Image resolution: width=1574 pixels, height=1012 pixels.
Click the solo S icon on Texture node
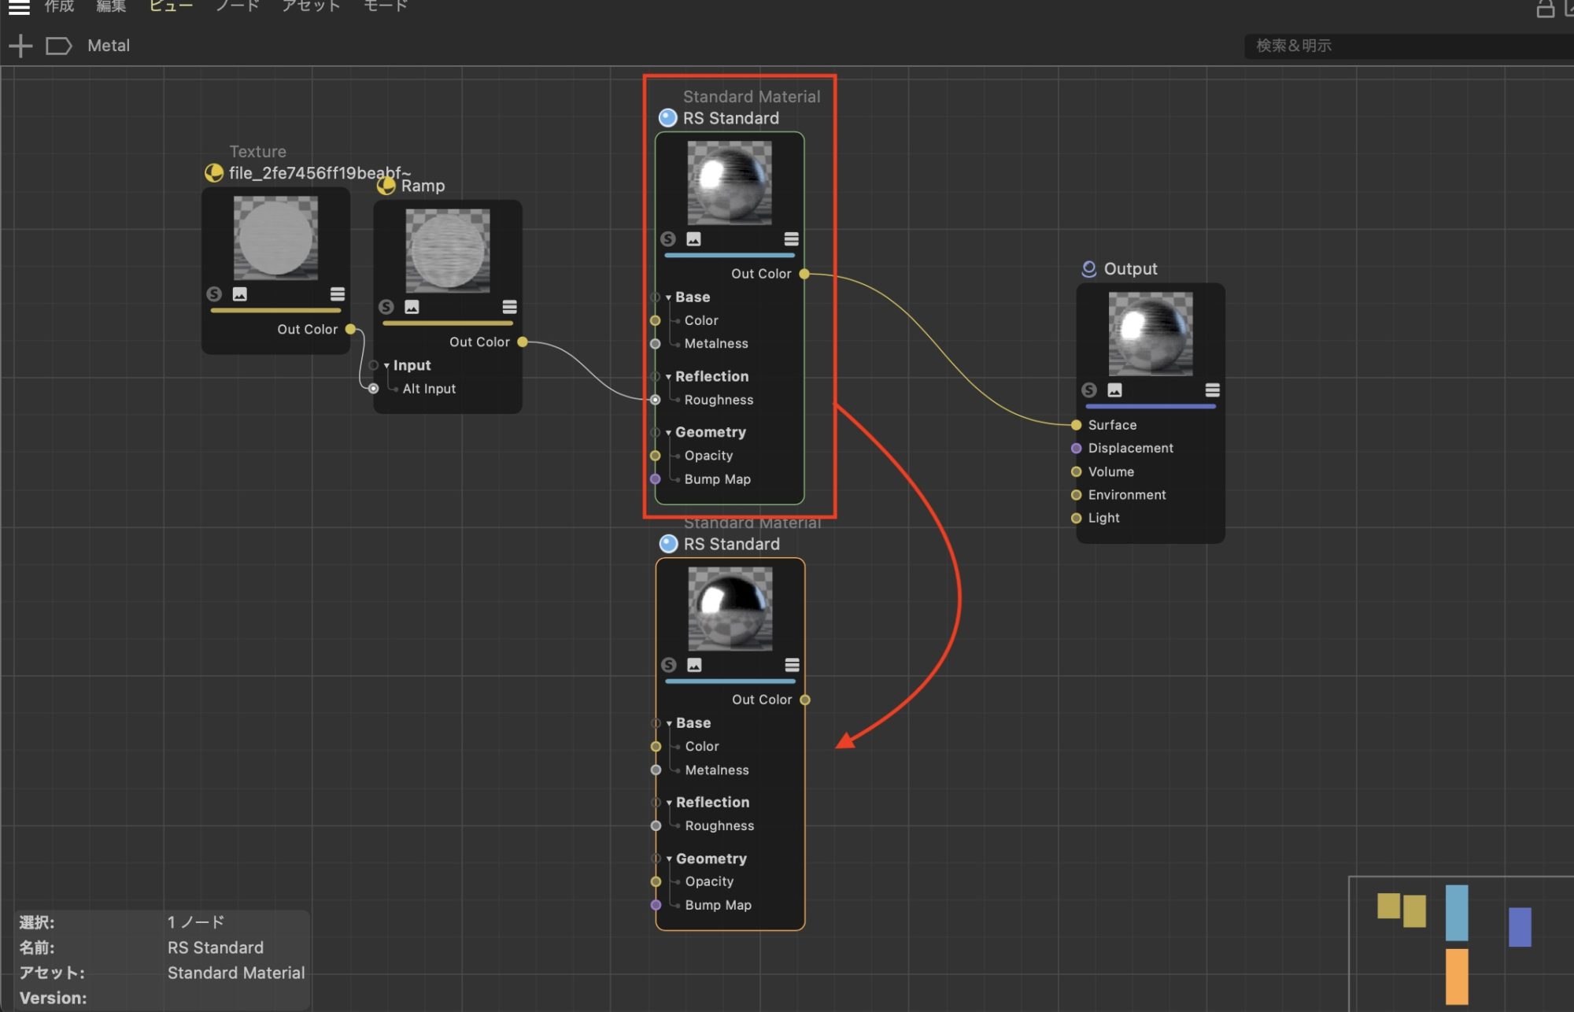tap(214, 294)
